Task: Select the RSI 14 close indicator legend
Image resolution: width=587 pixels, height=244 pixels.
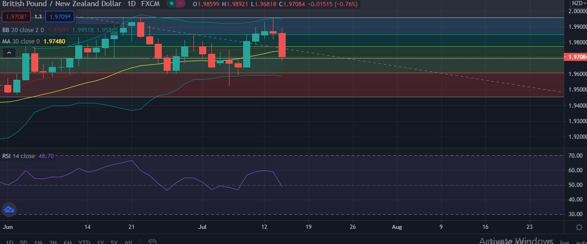Action: (18, 156)
